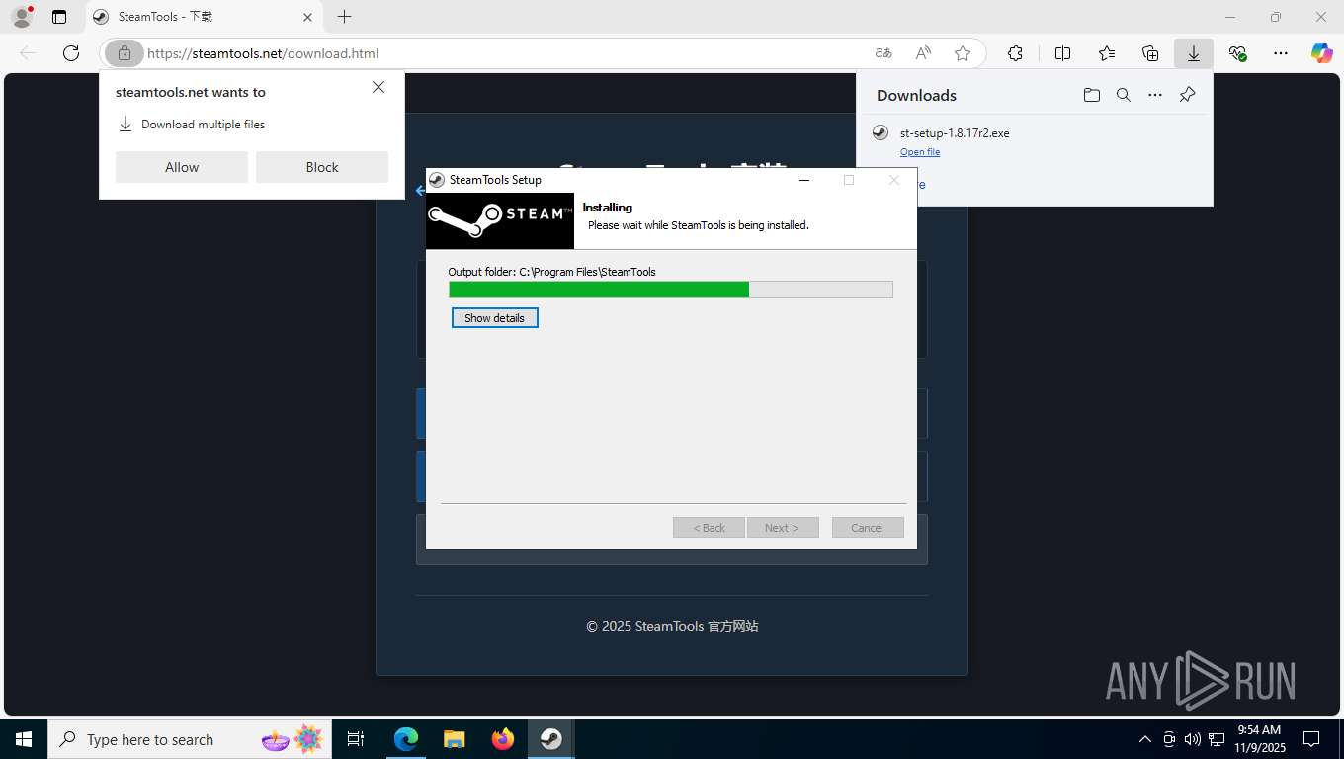
Task: Click the installer progress bar
Action: click(x=671, y=290)
